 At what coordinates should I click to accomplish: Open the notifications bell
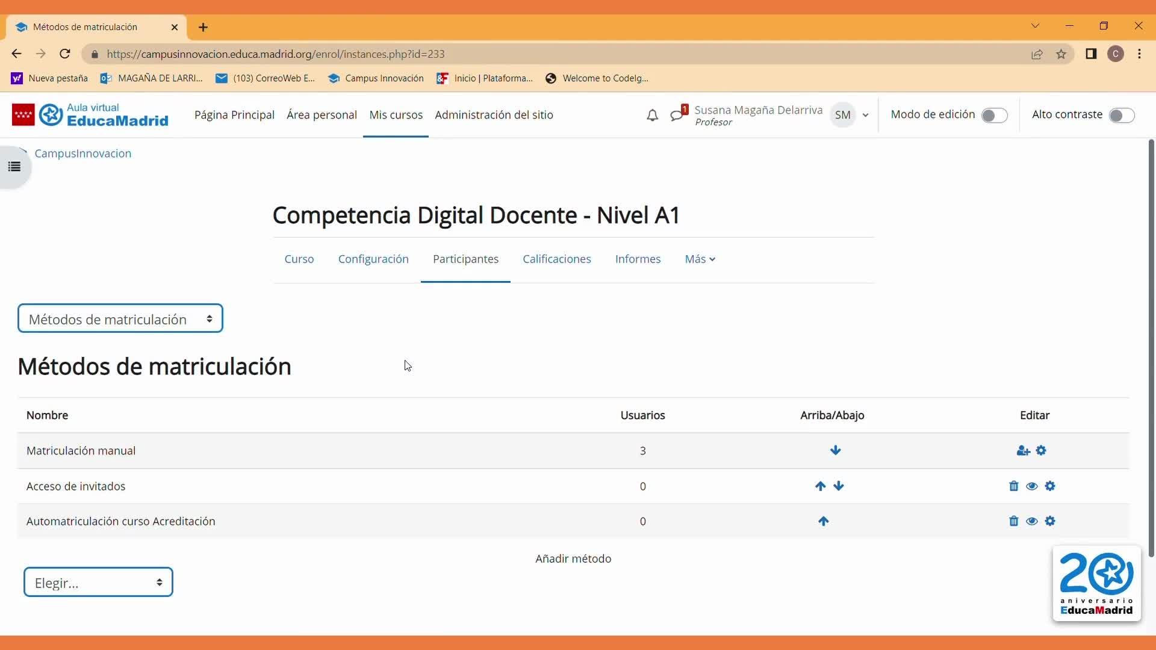652,115
